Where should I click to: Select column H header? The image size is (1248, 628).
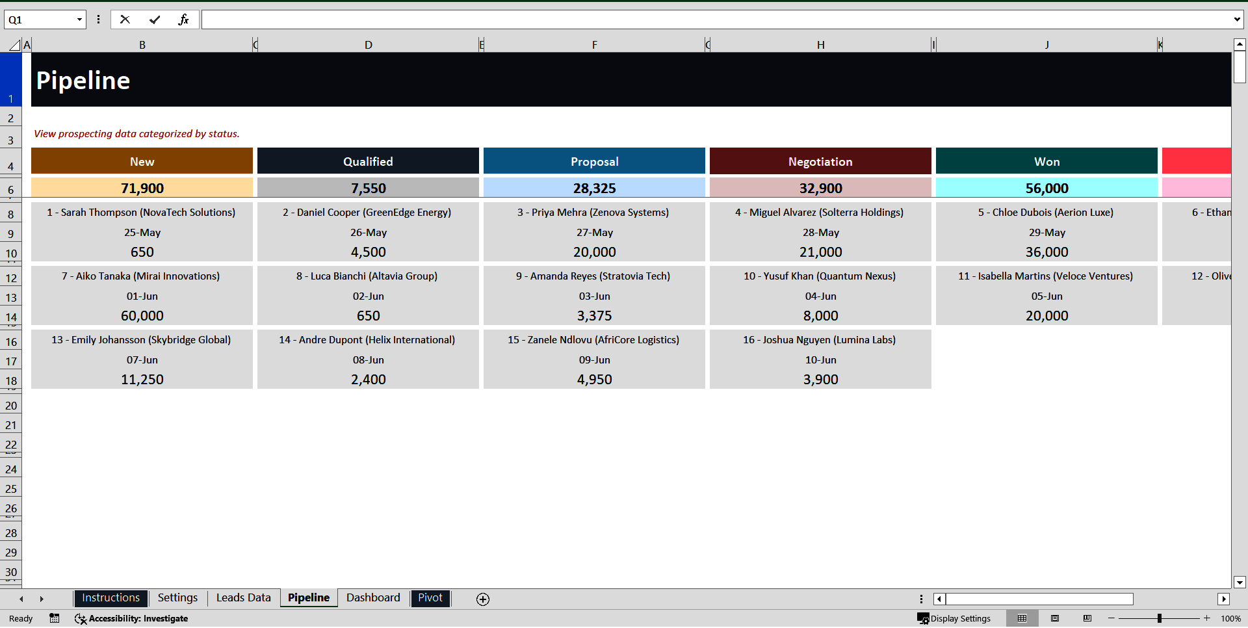click(821, 45)
